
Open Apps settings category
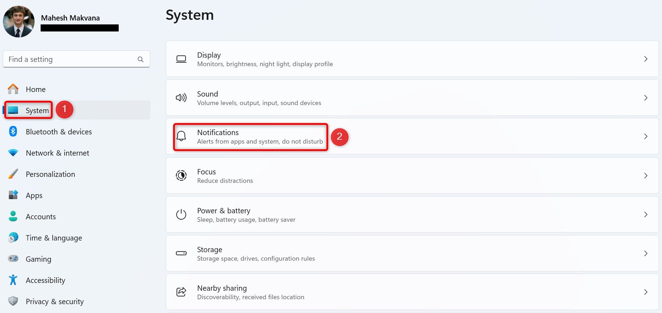coord(77,195)
